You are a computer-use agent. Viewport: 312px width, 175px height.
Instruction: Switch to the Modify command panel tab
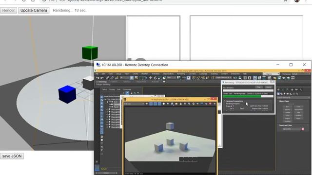pyautogui.click(x=283, y=89)
